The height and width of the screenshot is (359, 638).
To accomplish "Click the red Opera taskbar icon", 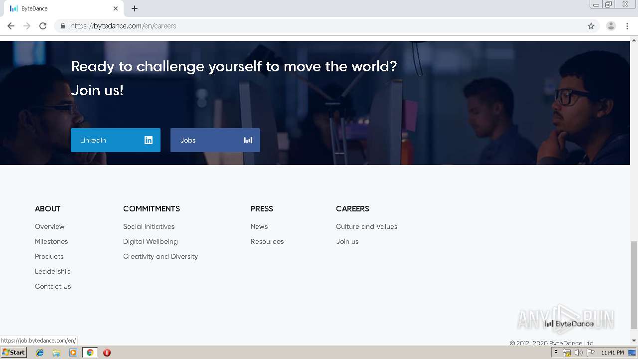I will [107, 353].
